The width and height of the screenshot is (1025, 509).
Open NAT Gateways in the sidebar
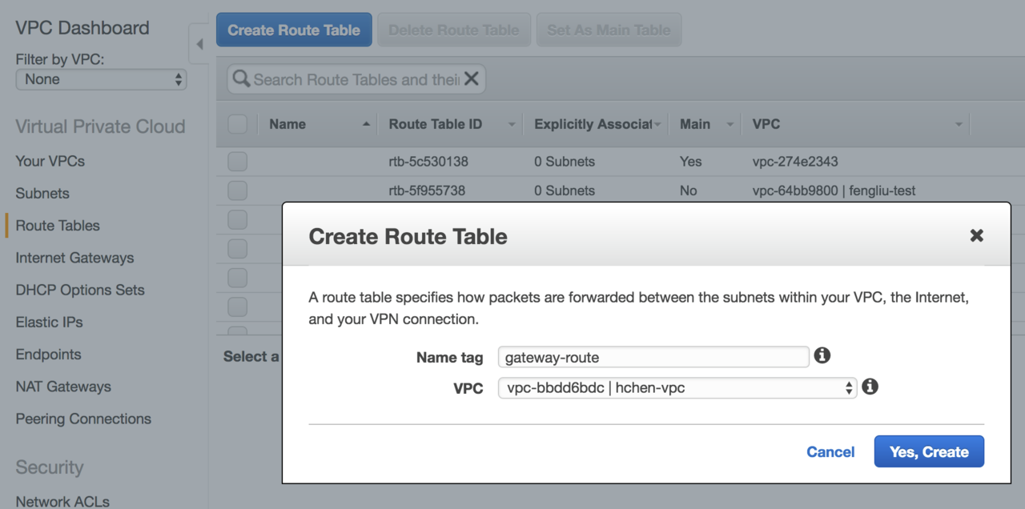coord(63,387)
